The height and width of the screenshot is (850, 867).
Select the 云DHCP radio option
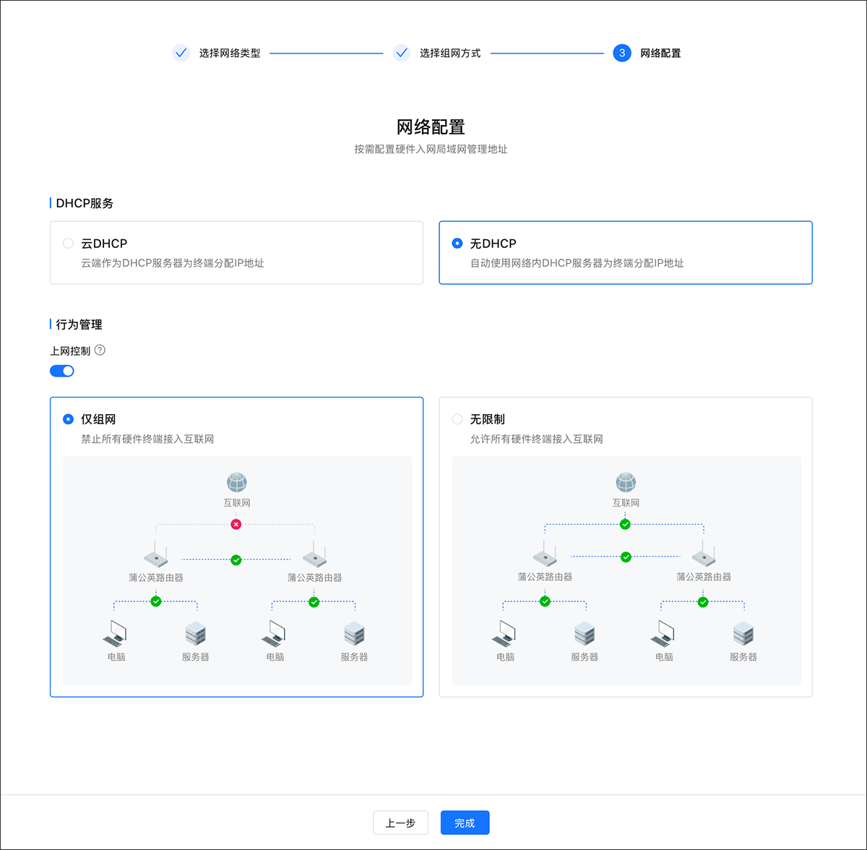69,244
